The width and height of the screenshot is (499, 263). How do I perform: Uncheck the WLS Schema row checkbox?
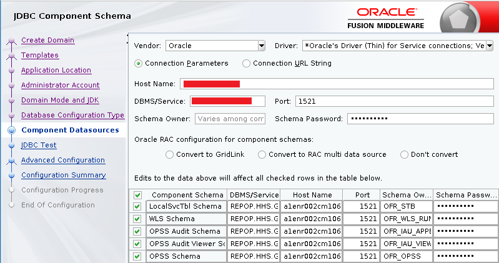coord(137,219)
